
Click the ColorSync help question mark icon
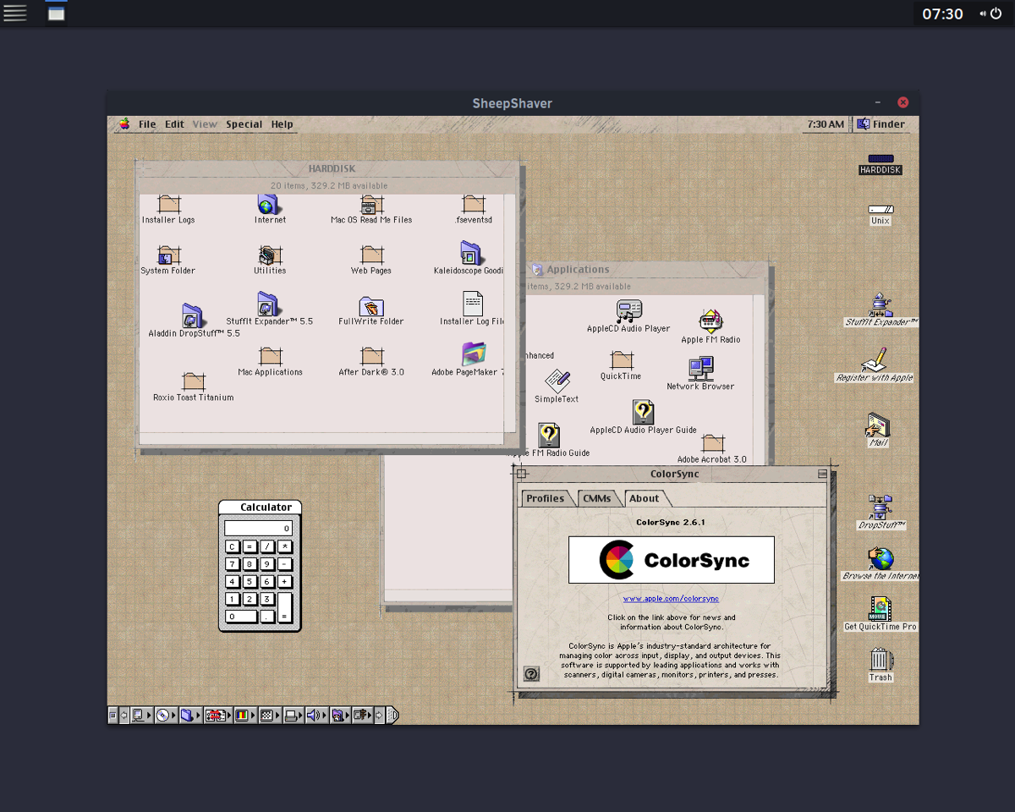click(531, 673)
